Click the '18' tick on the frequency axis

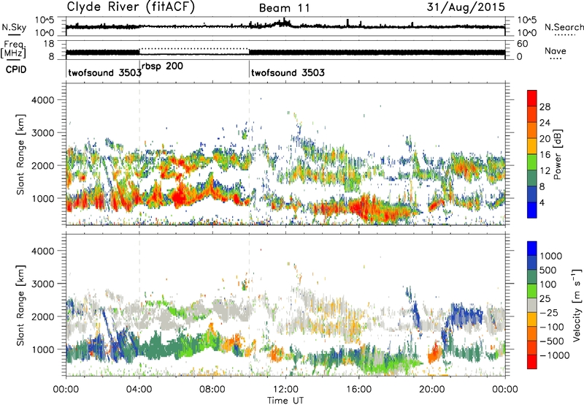49,44
